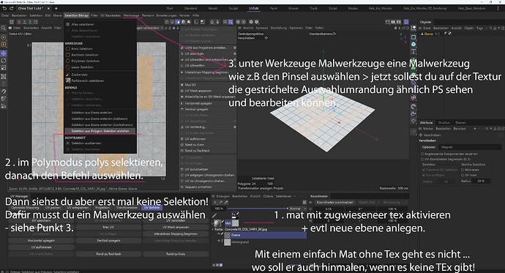Select the Move tool in left toolbar
Screen dimensions: 505x273
(4, 53)
